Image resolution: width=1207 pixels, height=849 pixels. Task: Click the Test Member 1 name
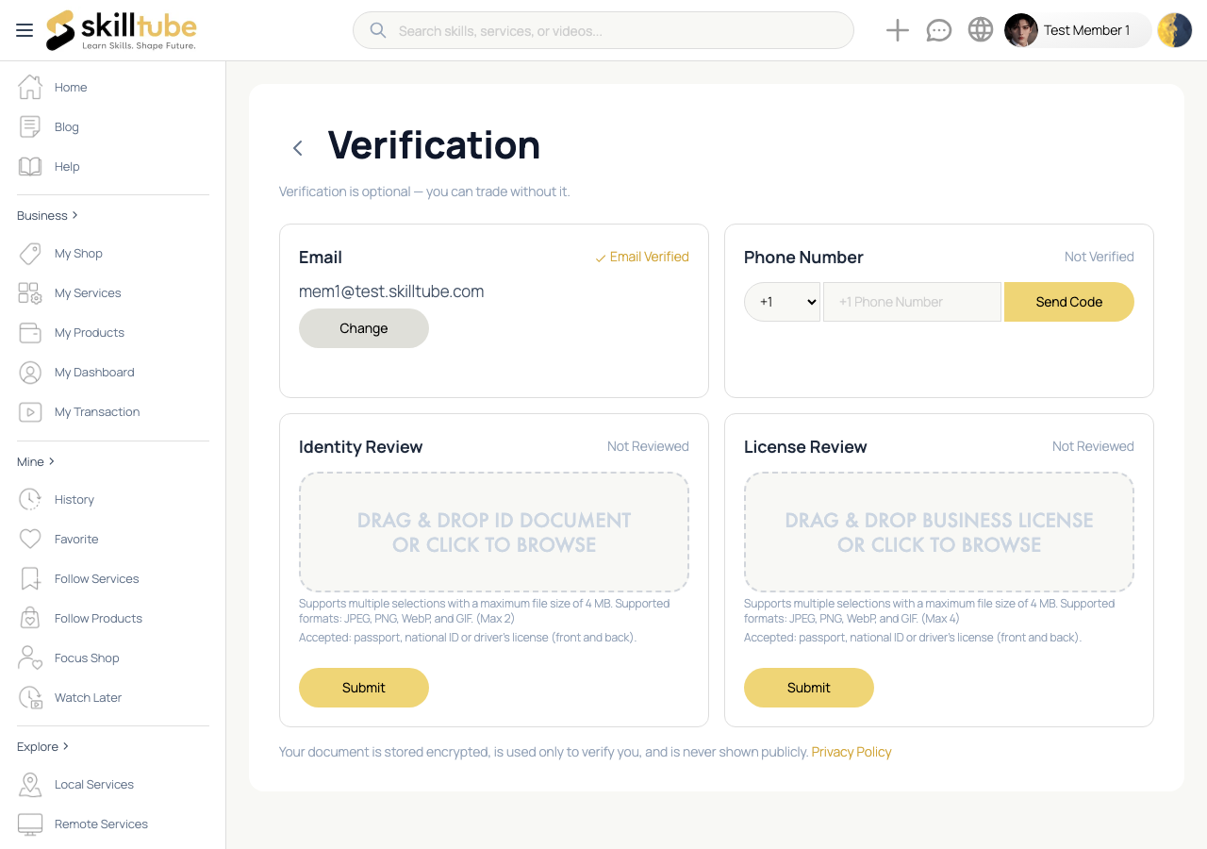(1086, 30)
